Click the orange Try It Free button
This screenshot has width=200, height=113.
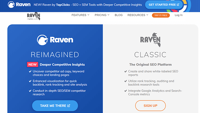pos(161,15)
